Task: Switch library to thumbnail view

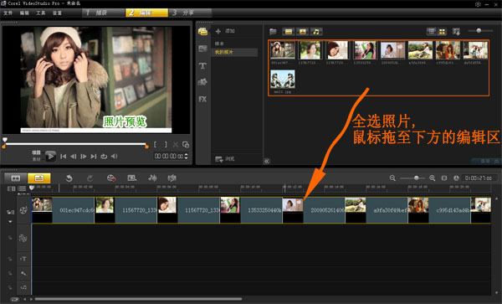Action: [442, 31]
